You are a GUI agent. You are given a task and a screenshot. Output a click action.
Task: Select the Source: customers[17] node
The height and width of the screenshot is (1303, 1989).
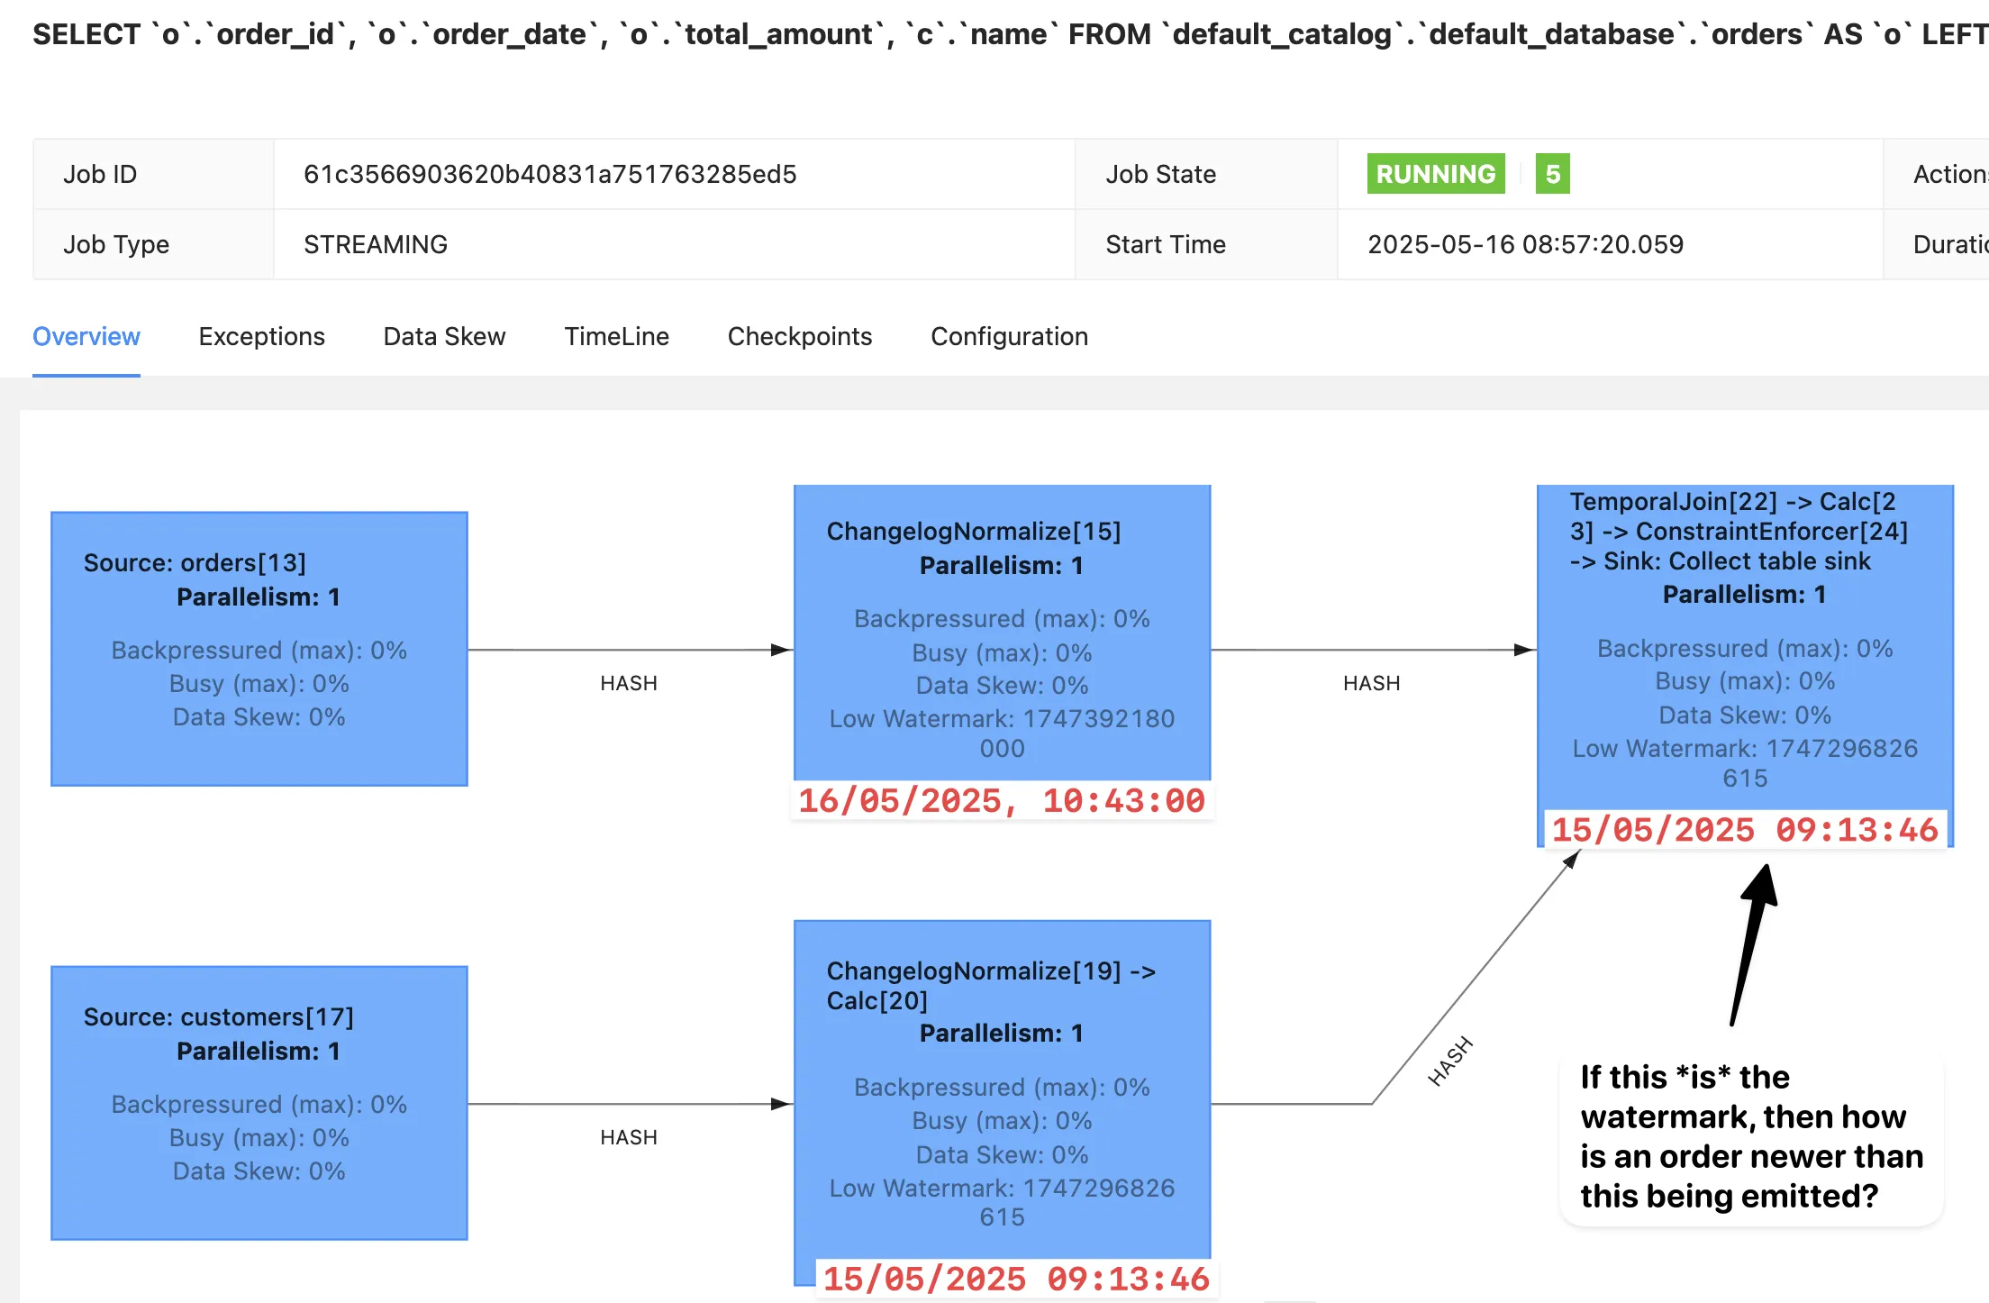(x=259, y=1103)
